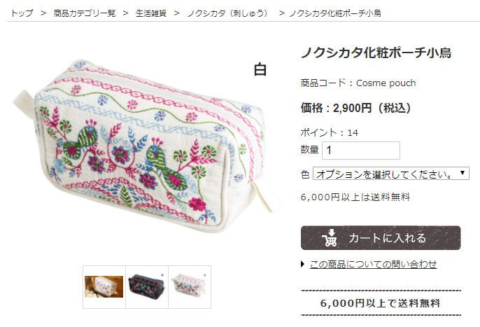The width and height of the screenshot is (480, 327).
Task: Click the shopping cart icon on add-to-cart button
Action: (x=329, y=238)
